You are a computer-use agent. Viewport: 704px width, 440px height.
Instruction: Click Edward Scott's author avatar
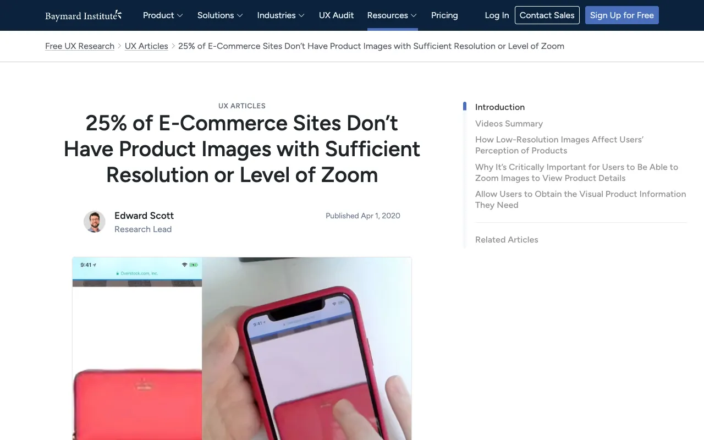pos(95,222)
